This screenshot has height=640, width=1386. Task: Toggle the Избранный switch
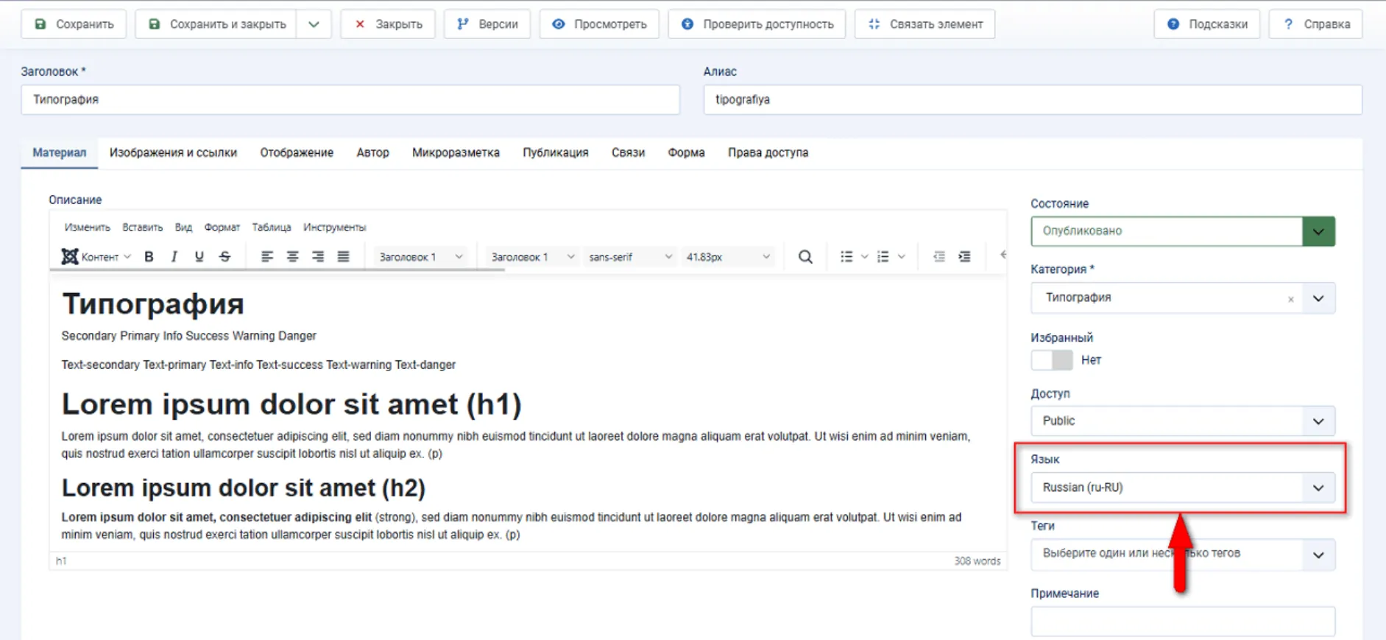(x=1052, y=360)
